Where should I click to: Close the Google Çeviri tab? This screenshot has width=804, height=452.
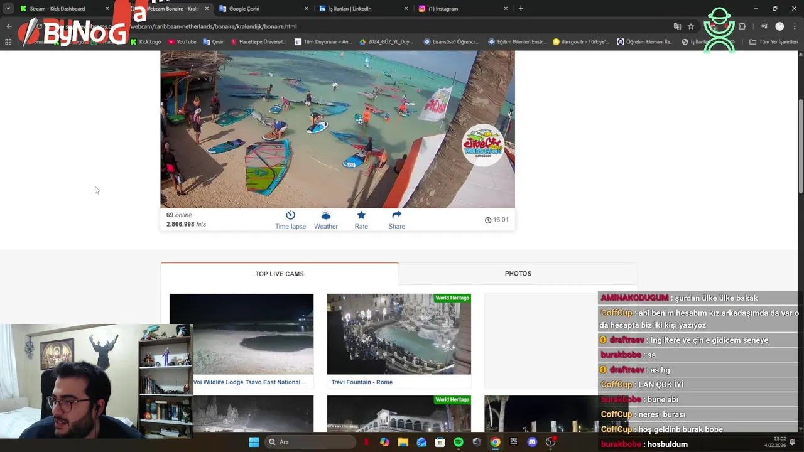[x=307, y=9]
